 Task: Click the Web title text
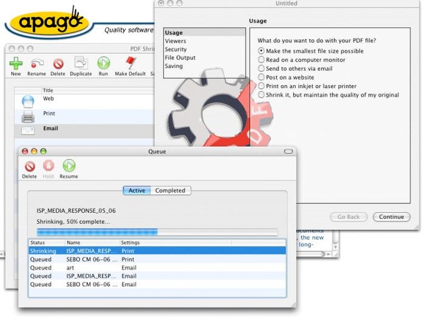49,98
